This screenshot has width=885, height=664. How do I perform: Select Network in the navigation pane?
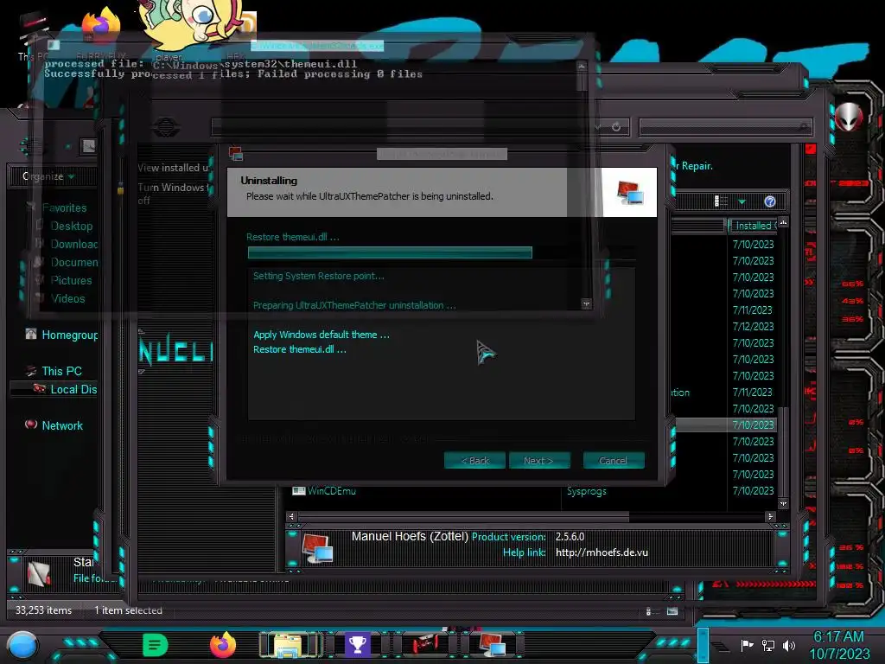click(62, 425)
